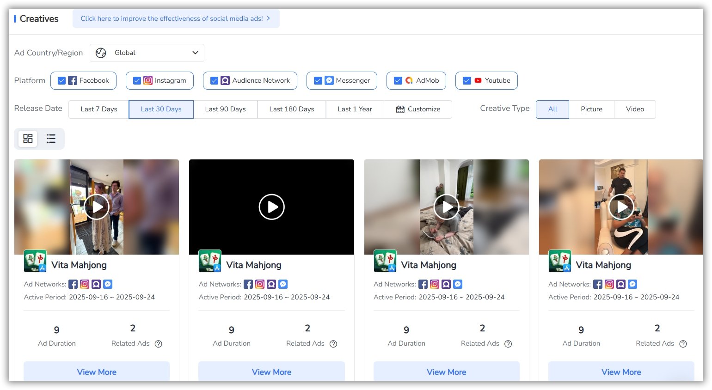712x390 pixels.
Task: Filter creative type by Video
Action: tap(635, 109)
